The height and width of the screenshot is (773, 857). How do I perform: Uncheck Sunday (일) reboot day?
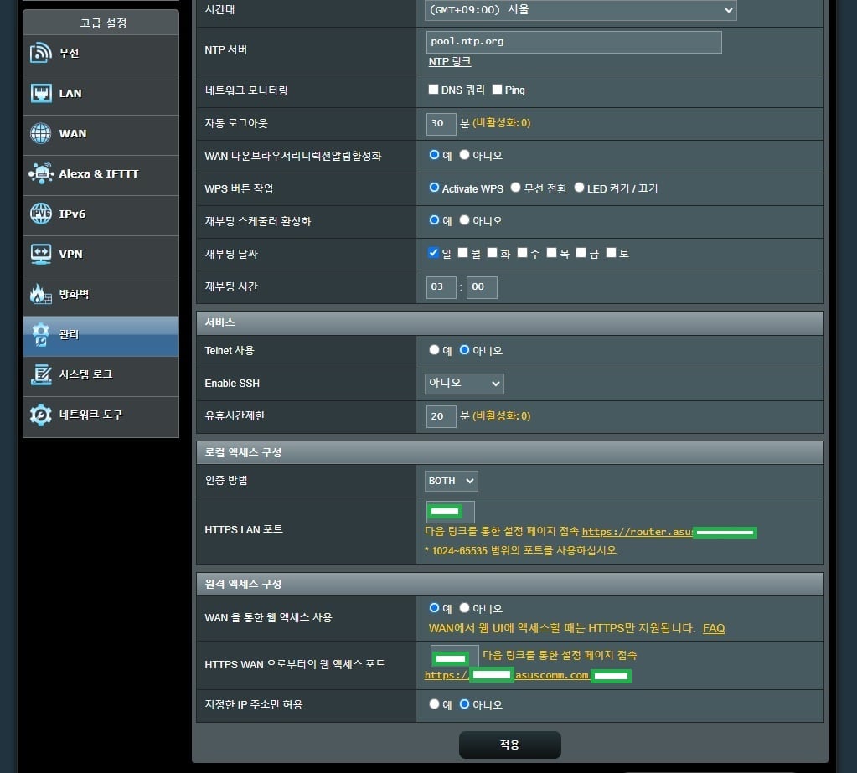pyautogui.click(x=433, y=253)
